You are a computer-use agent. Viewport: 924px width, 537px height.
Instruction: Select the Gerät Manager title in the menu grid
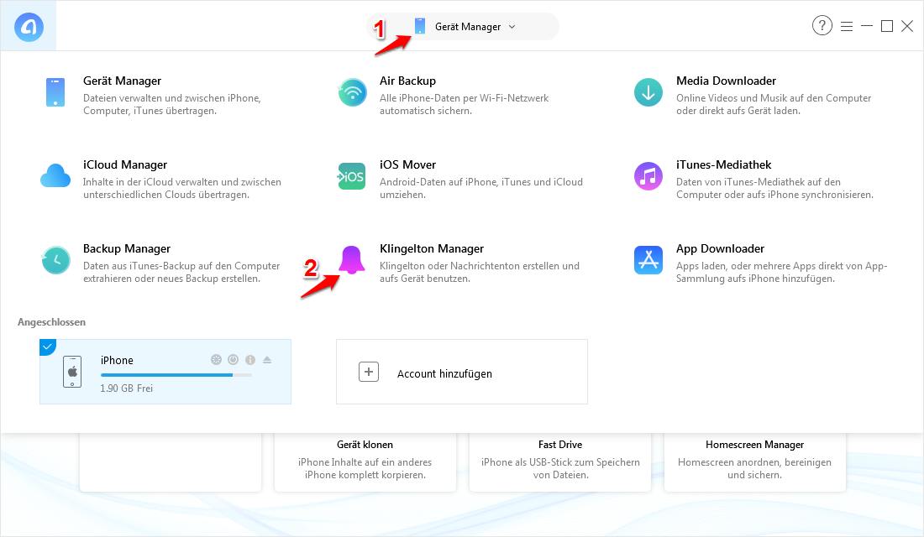click(x=122, y=81)
